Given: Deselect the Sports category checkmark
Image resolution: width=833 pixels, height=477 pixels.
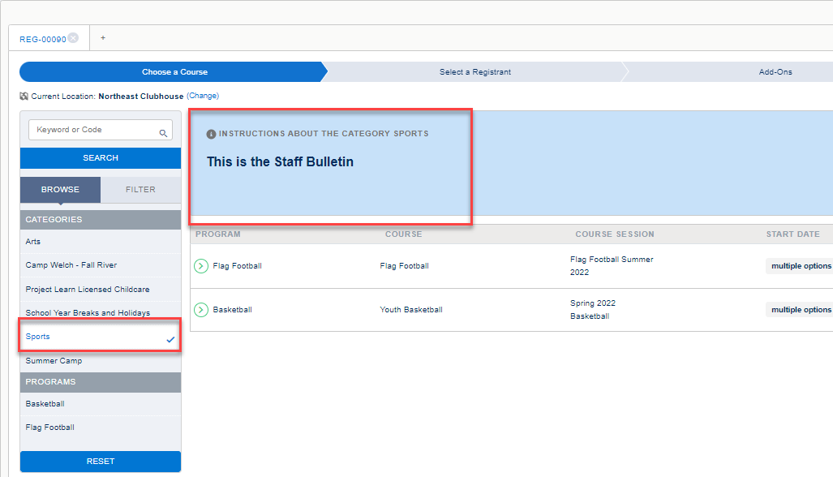Looking at the screenshot, I should [170, 340].
